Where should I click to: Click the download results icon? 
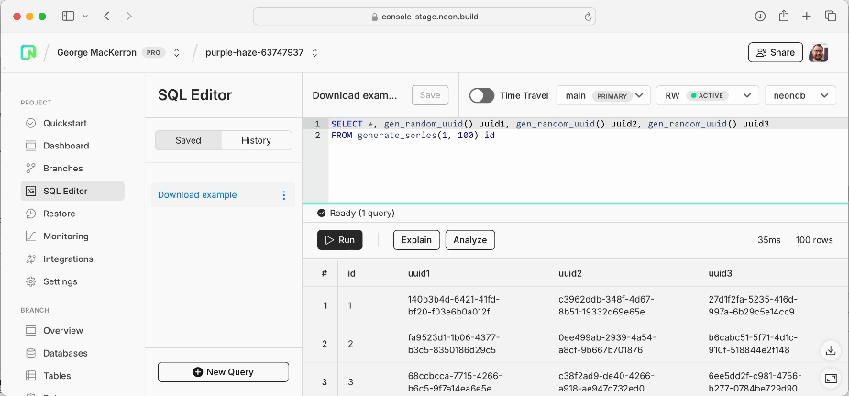click(830, 350)
